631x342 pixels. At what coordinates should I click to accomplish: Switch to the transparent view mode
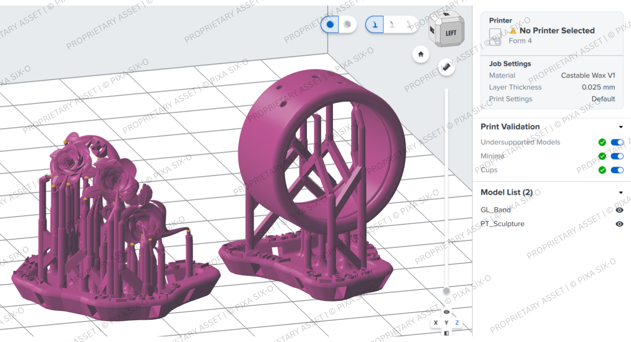coord(347,24)
